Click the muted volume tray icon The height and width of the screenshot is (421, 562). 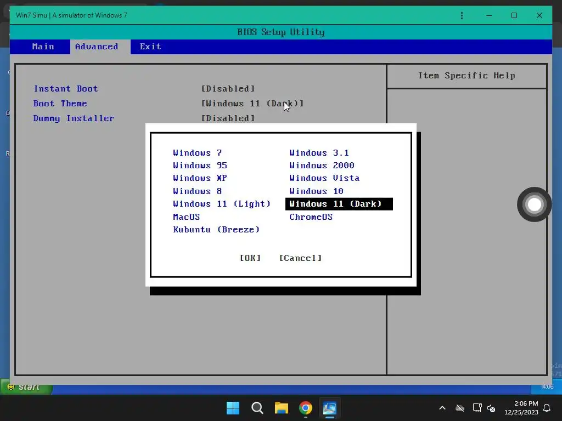[491, 408]
